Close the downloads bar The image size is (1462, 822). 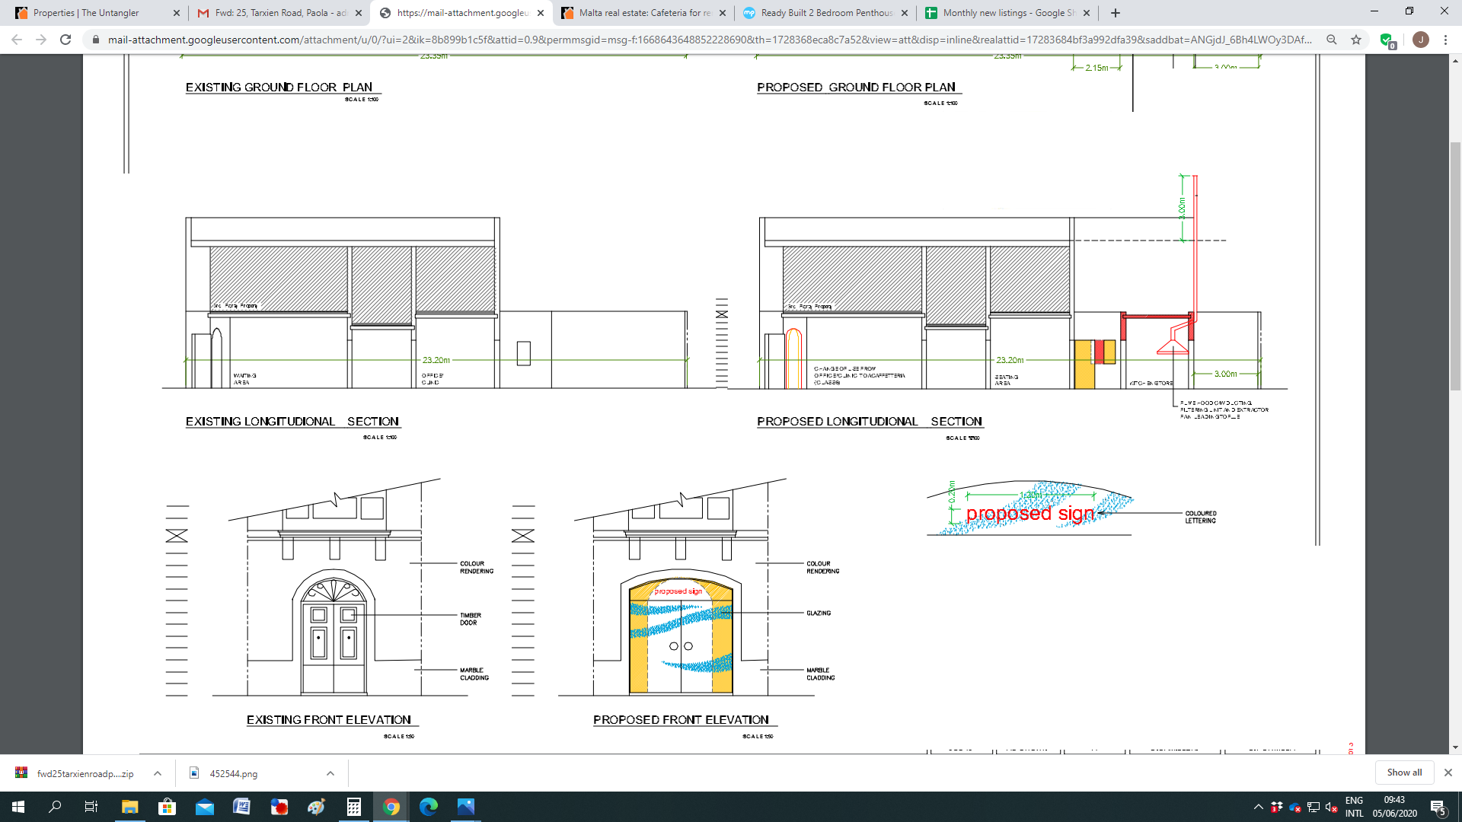pos(1448,773)
